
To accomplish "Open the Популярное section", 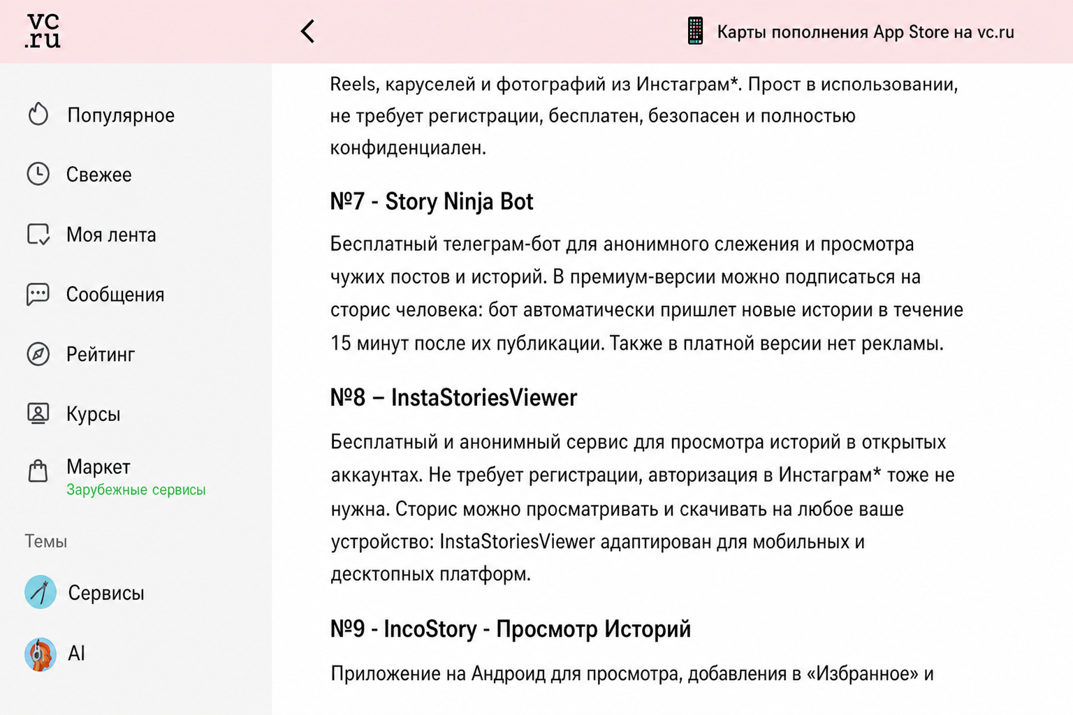I will coord(121,115).
